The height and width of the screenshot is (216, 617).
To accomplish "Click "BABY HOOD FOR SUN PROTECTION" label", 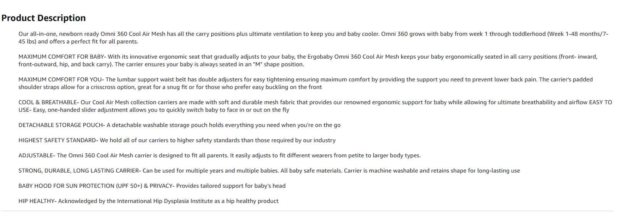I will [66, 186].
